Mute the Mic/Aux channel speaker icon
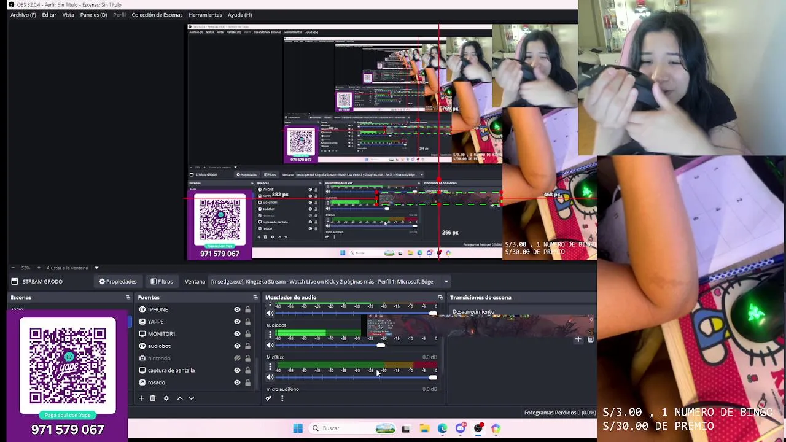786x442 pixels. pyautogui.click(x=270, y=378)
